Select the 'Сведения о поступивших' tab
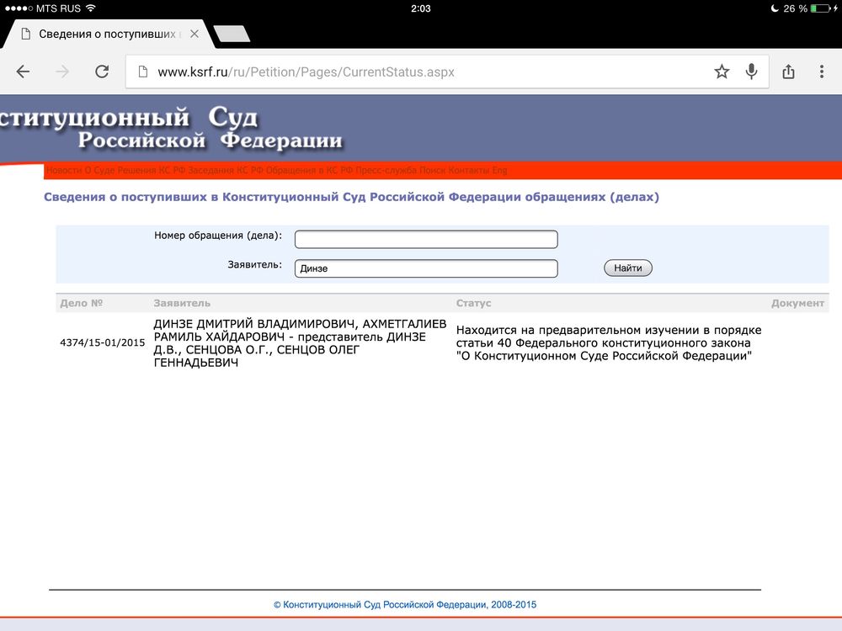Screen dimensions: 842x631 (101, 34)
